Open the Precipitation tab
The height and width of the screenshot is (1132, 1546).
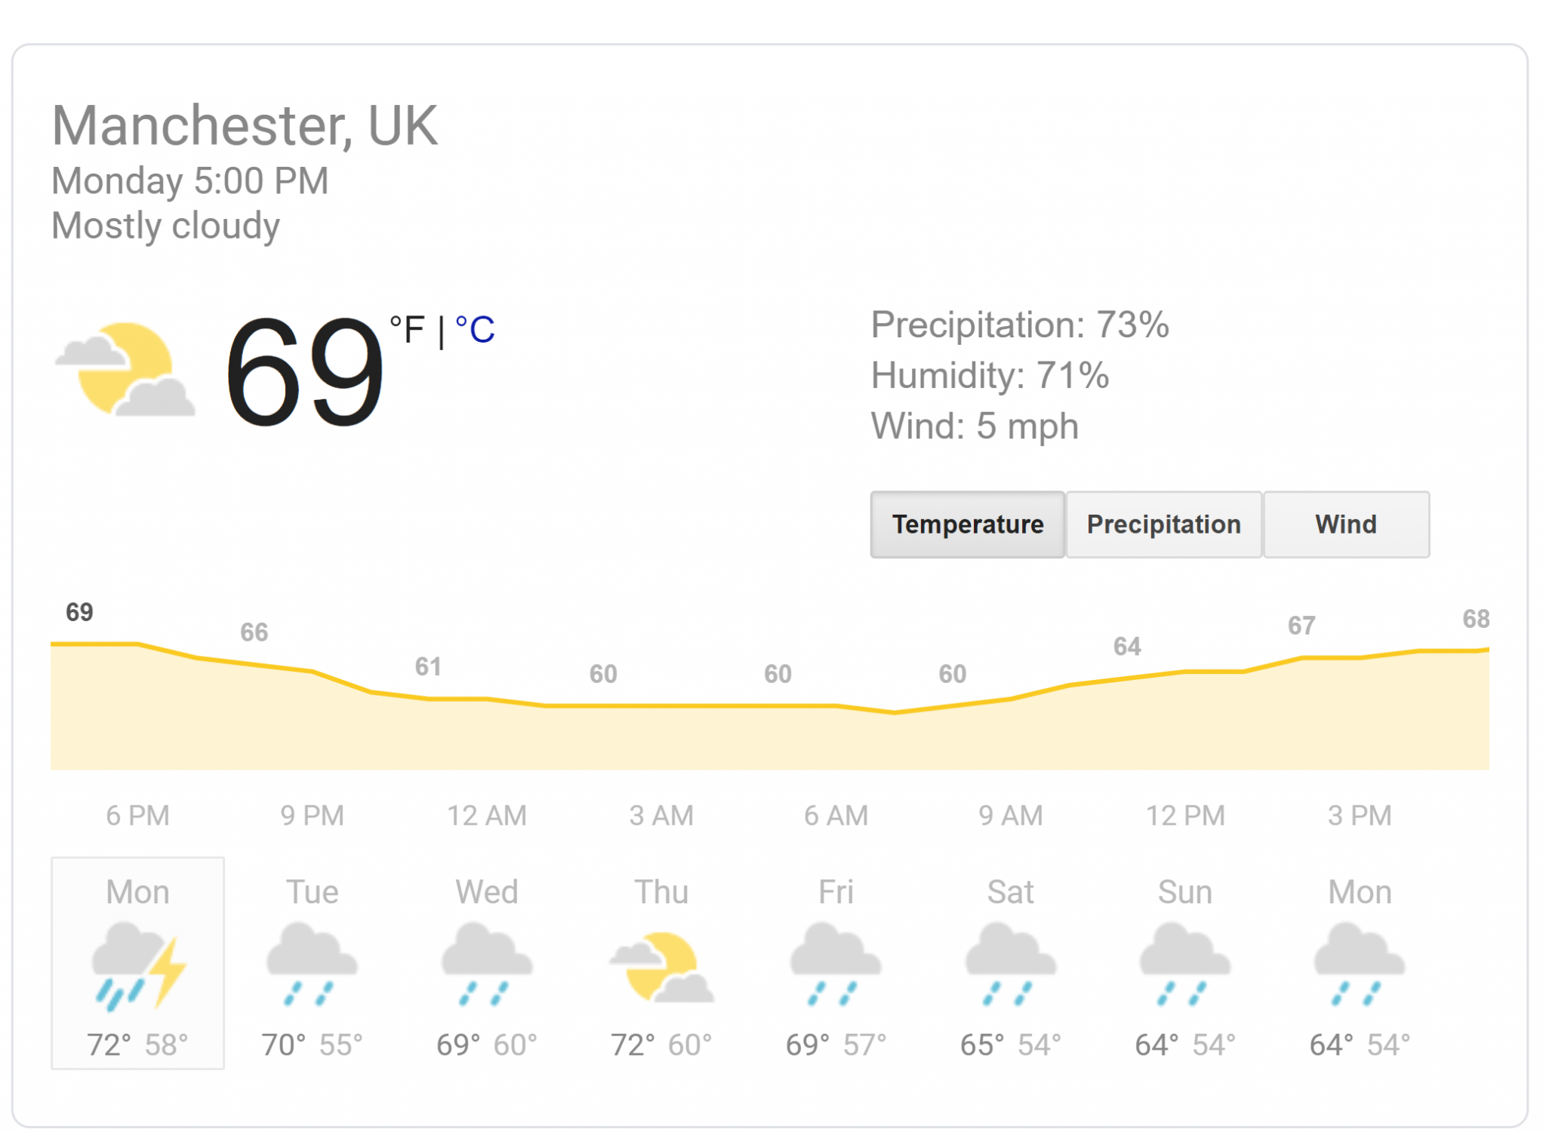1163,524
